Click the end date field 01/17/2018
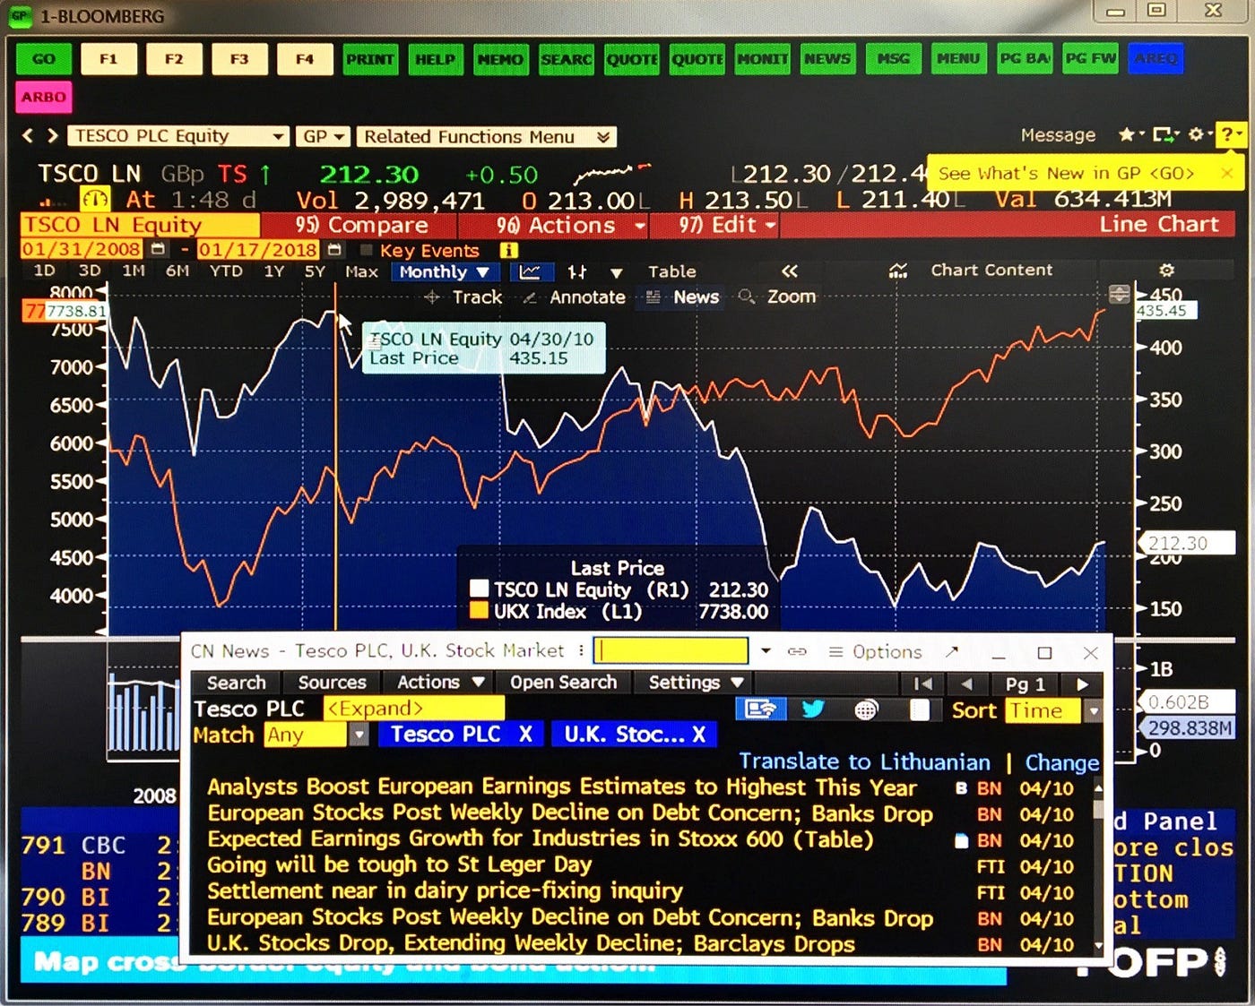This screenshot has width=1255, height=1006. pos(257,250)
